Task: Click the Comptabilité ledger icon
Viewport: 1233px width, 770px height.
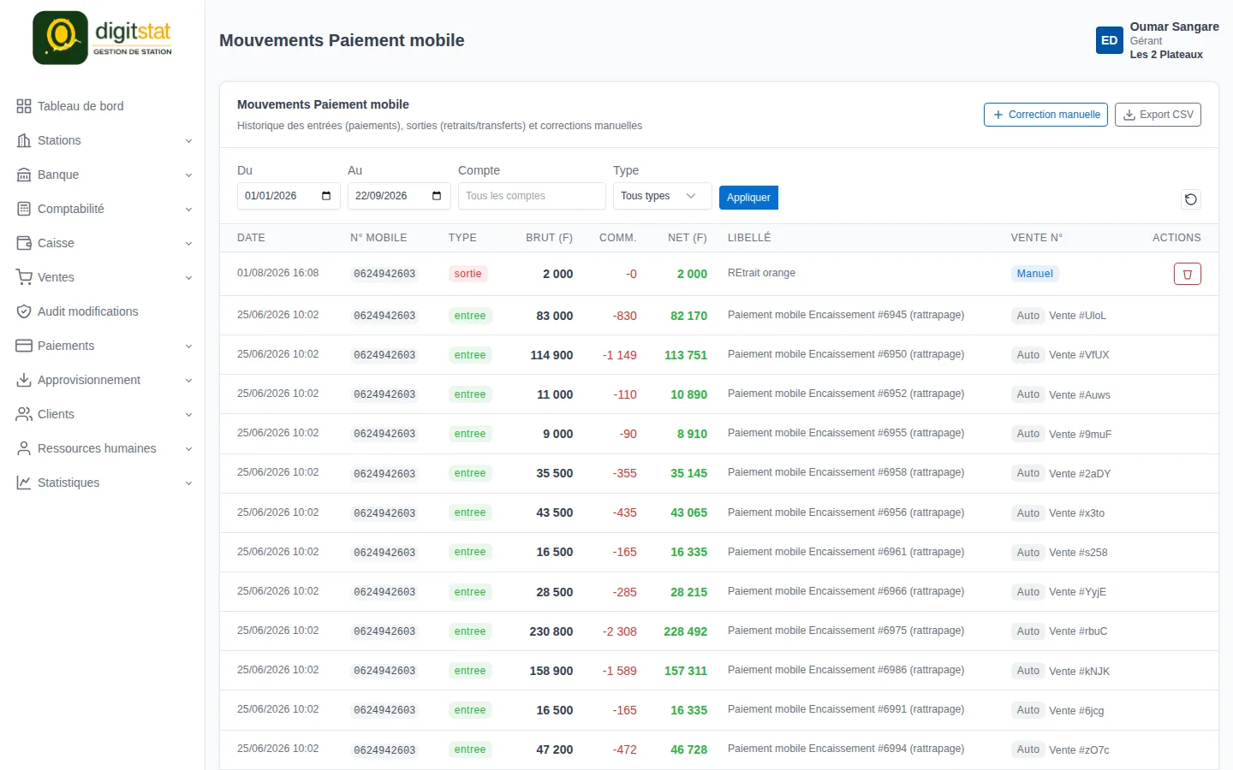Action: tap(24, 209)
